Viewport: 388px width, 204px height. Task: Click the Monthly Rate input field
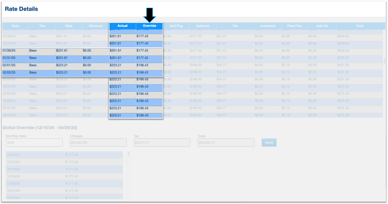34,143
